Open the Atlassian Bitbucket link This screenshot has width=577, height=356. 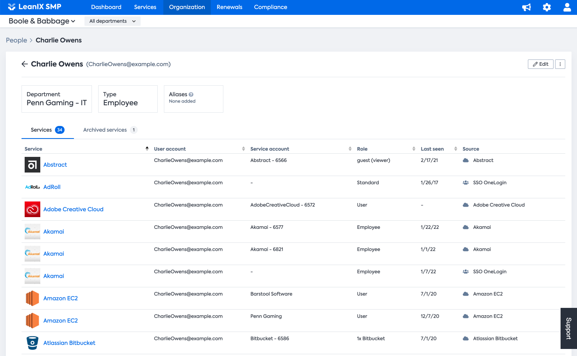pyautogui.click(x=69, y=343)
